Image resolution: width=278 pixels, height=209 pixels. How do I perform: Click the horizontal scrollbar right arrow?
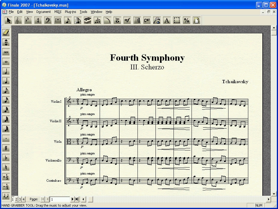pyautogui.click(x=269, y=199)
